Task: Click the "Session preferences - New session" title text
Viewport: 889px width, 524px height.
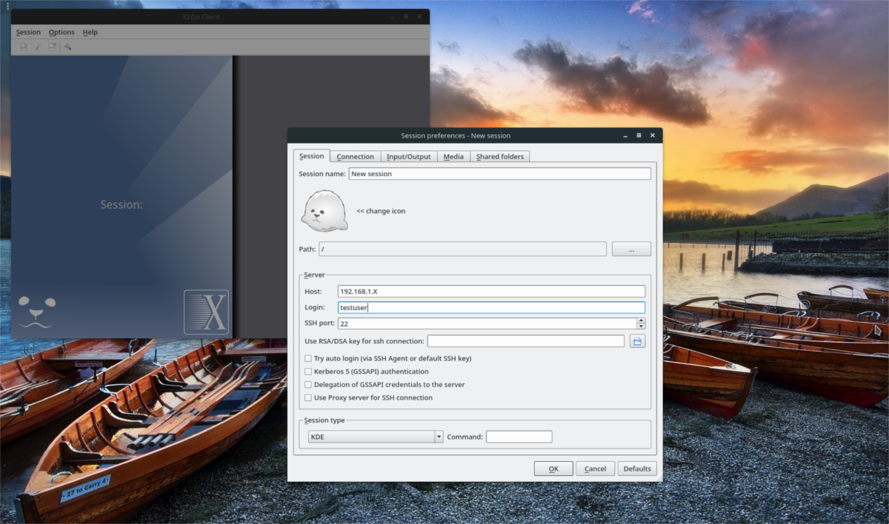Action: (456, 135)
